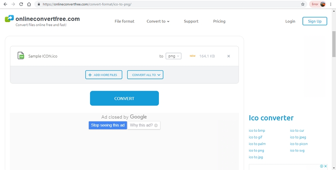Click the browser back arrow
The height and width of the screenshot is (170, 336).
click(5, 4)
